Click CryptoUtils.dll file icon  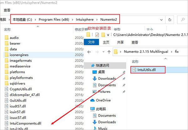click(7, 89)
